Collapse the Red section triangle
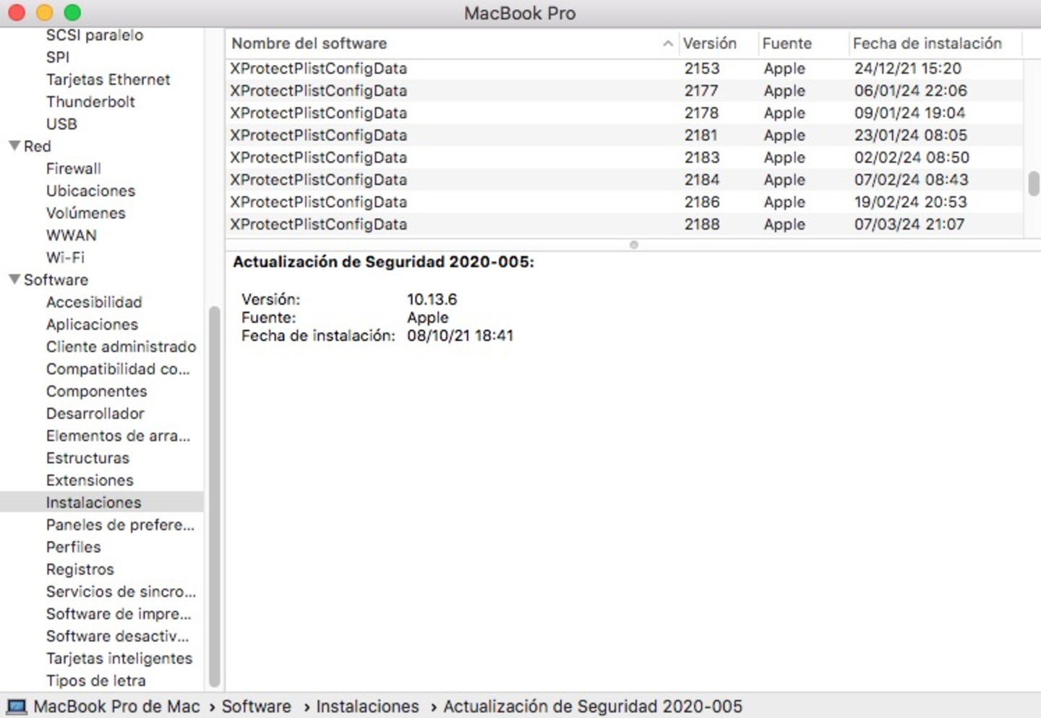The image size is (1041, 718). point(14,146)
